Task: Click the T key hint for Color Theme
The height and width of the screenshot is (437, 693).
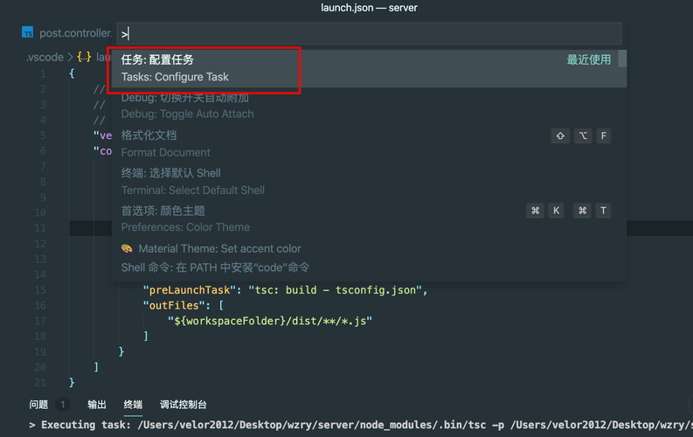Action: 603,211
